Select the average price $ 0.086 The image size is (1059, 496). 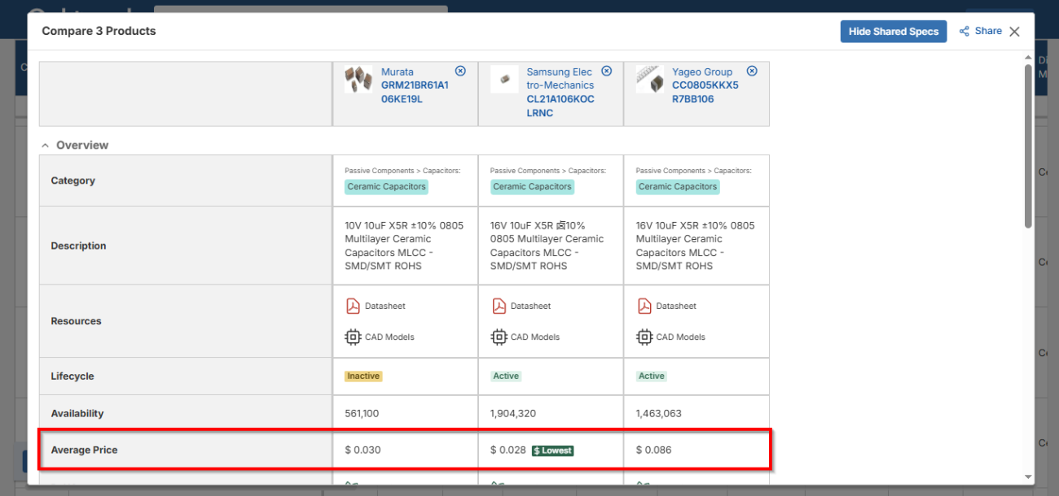pos(654,450)
